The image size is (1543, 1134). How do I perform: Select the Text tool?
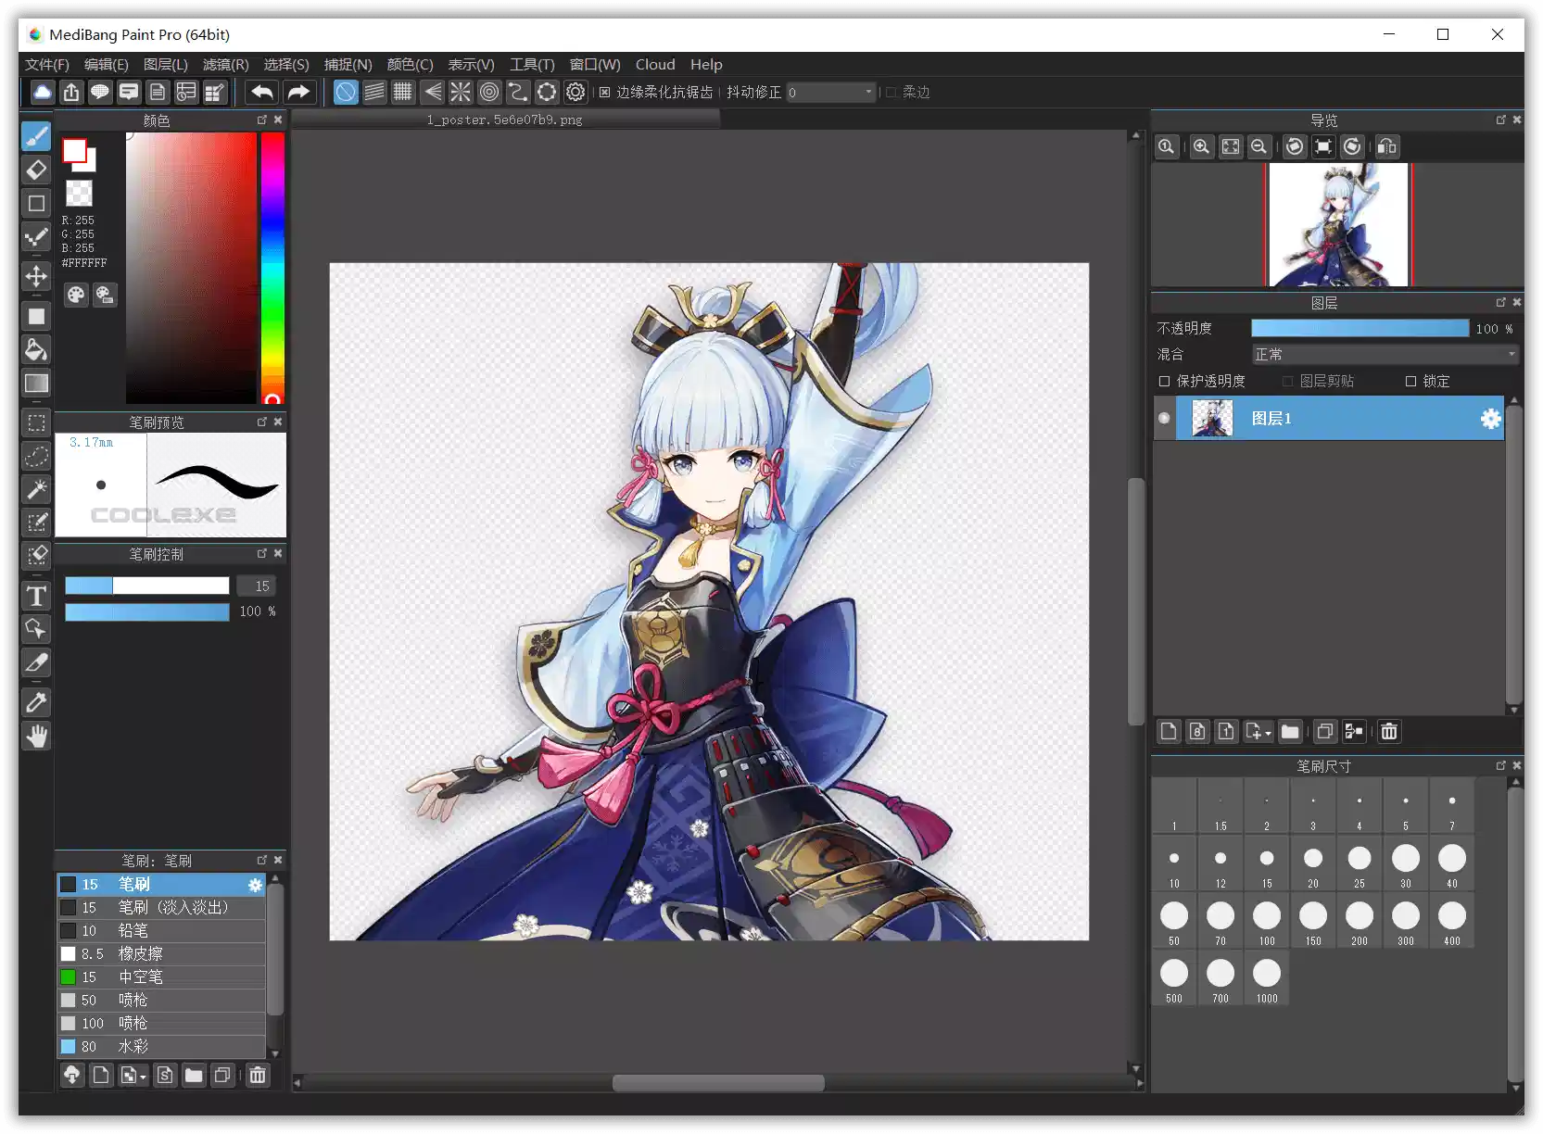click(36, 596)
